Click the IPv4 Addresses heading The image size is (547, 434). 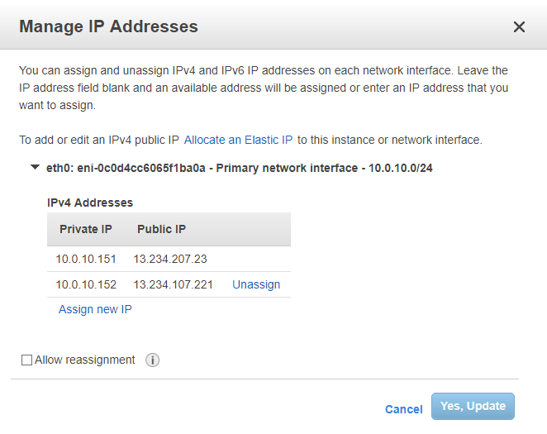pyautogui.click(x=90, y=203)
